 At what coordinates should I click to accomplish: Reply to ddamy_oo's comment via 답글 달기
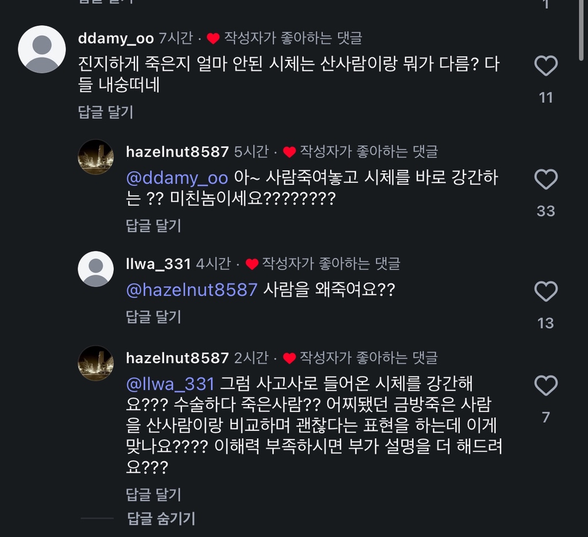106,112
